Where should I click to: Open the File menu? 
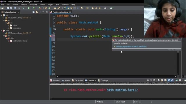pyautogui.click(x=2, y=5)
